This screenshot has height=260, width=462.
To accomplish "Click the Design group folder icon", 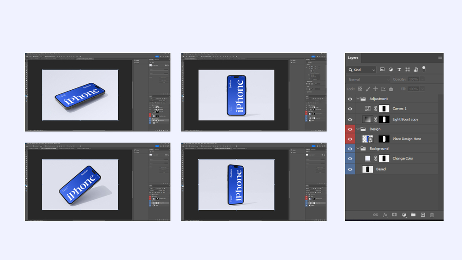I will (363, 129).
